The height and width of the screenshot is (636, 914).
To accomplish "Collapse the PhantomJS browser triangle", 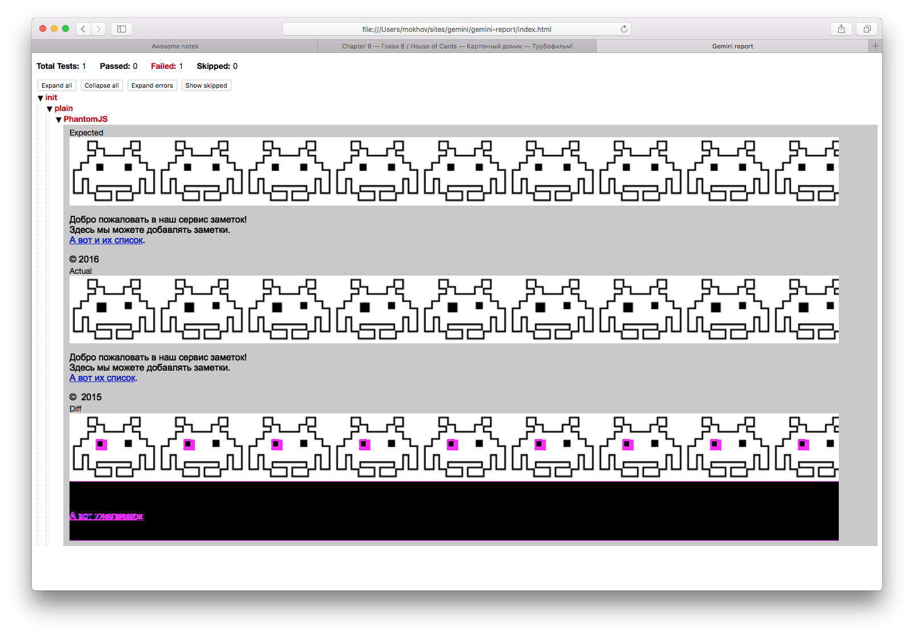I will tap(59, 120).
